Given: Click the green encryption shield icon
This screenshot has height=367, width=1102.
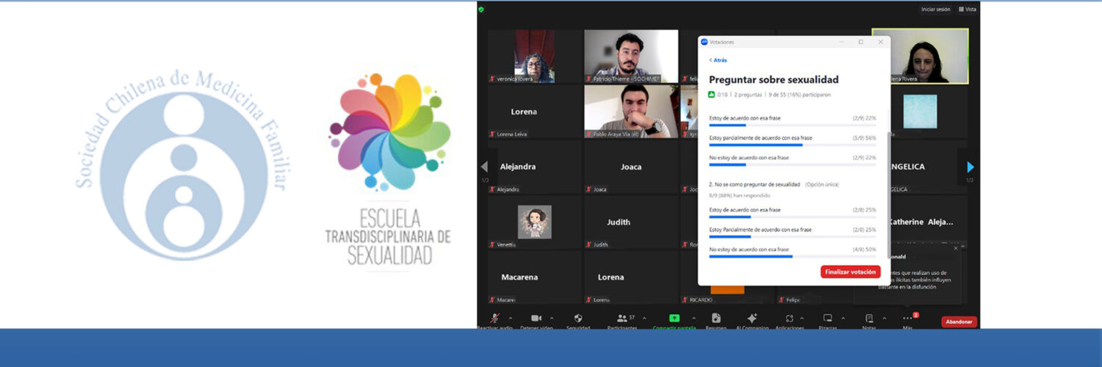Looking at the screenshot, I should tap(481, 10).
